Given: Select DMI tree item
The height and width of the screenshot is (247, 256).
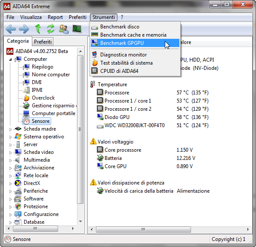Looking at the screenshot, I should [x=37, y=82].
